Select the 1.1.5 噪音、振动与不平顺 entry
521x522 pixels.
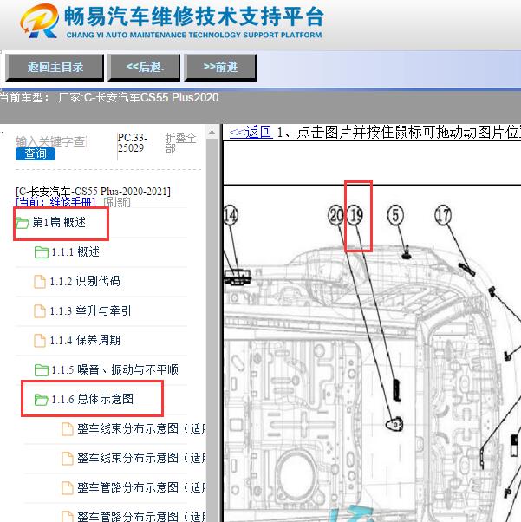point(114,369)
